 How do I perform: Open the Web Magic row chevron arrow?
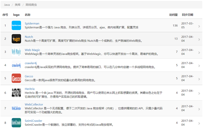199,53
